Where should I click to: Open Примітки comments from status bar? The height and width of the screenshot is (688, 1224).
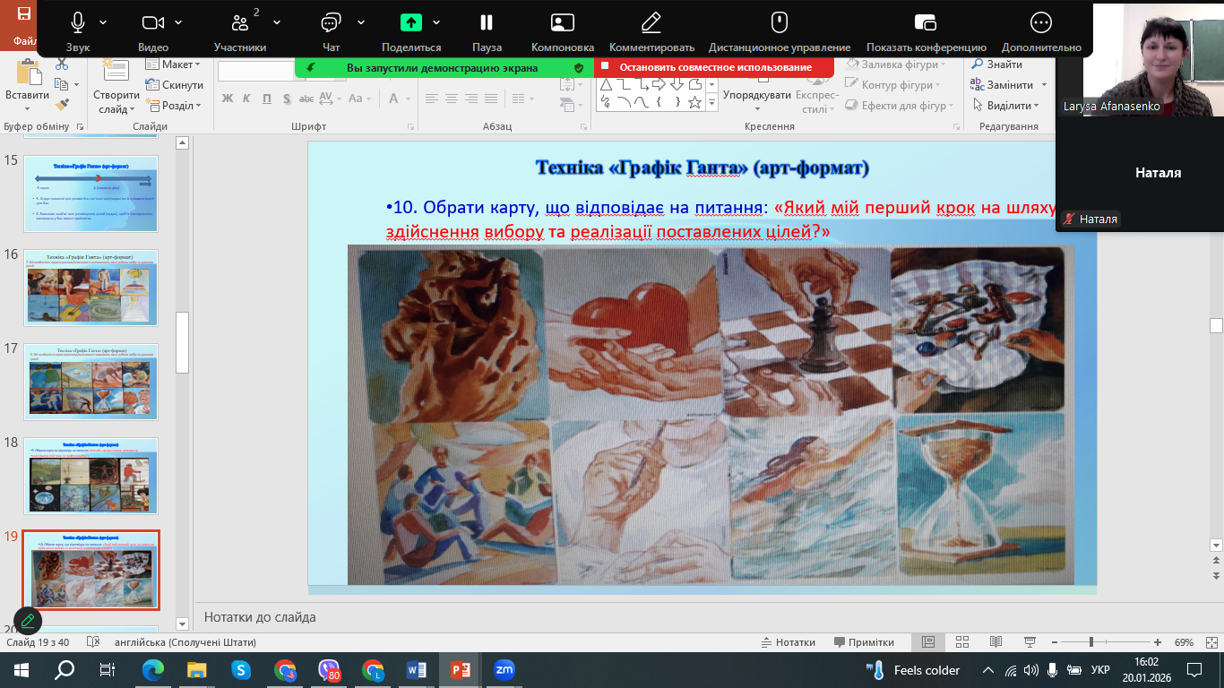point(864,642)
